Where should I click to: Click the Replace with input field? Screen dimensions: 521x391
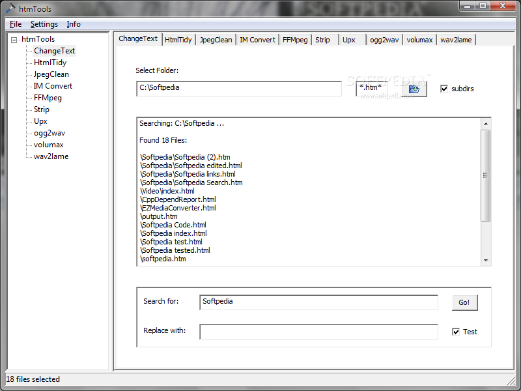(x=318, y=332)
